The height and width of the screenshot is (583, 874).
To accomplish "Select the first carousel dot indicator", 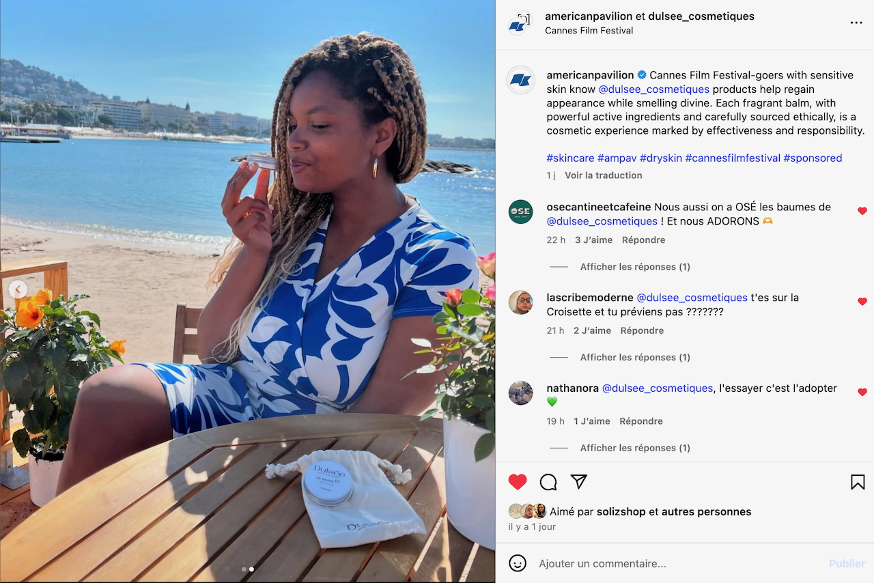I will [244, 569].
